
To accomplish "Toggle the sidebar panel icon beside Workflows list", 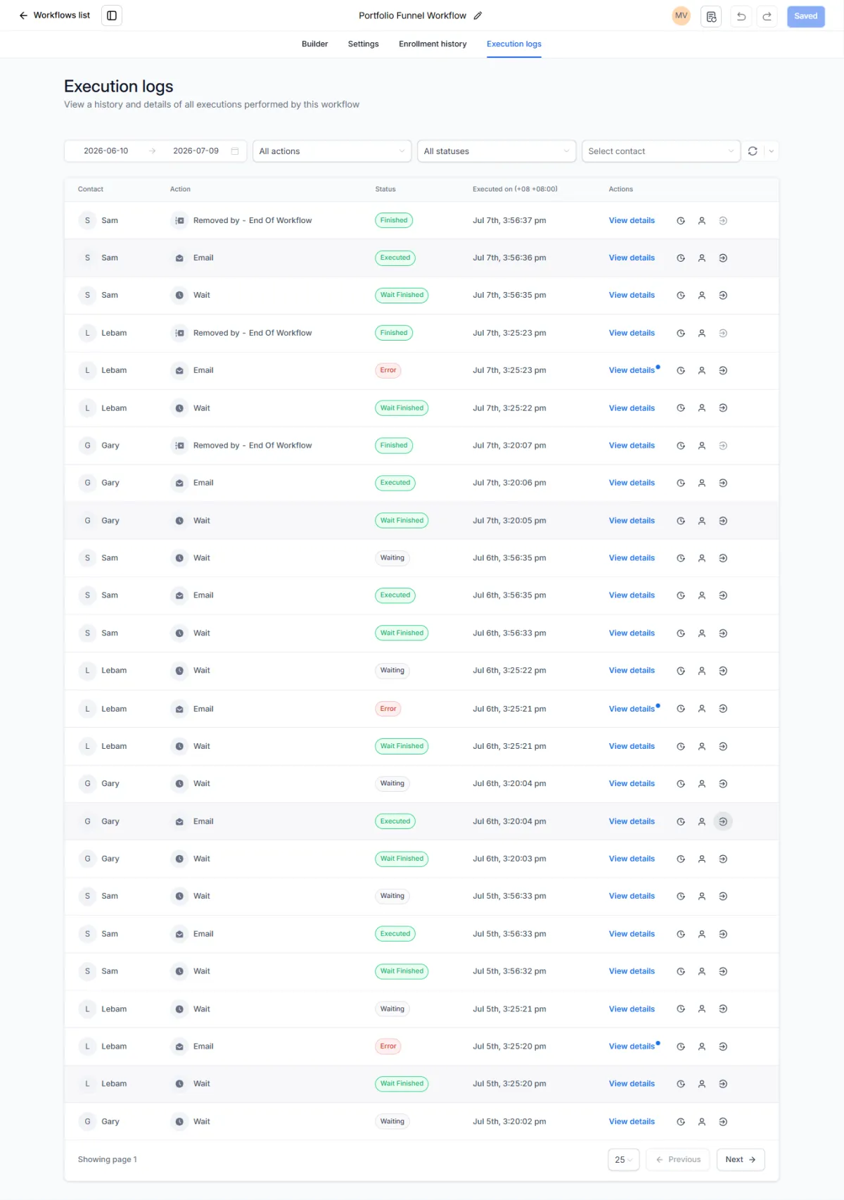I will point(112,15).
